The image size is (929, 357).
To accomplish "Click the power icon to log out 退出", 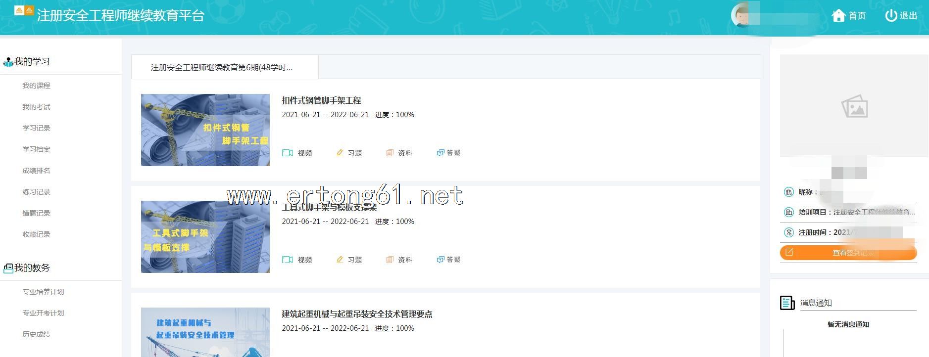I will [x=891, y=16].
